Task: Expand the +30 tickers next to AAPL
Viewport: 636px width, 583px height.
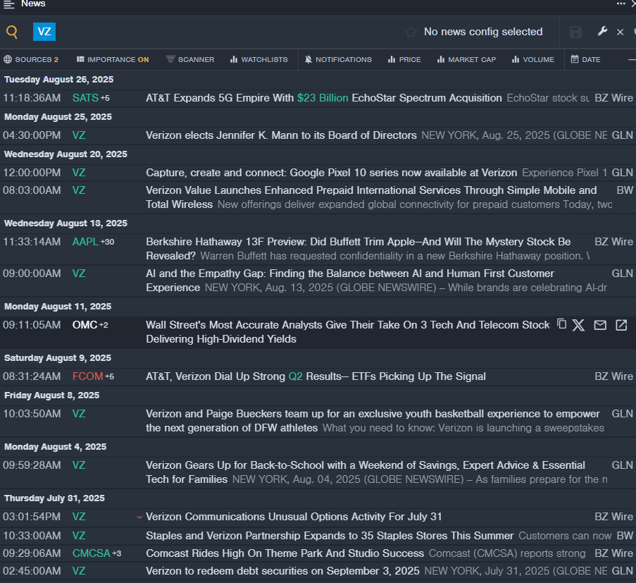Action: (108, 242)
